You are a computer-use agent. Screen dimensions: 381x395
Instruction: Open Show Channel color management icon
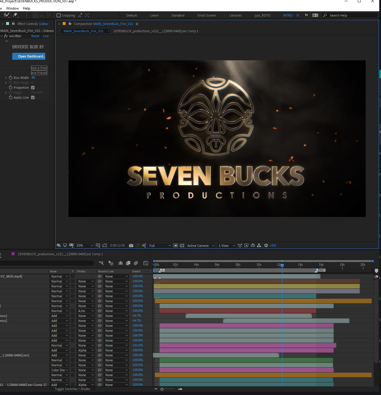(x=144, y=245)
